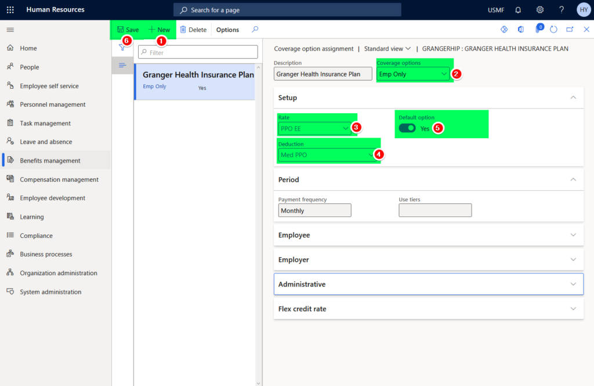The image size is (594, 386).
Task: Collapse the Period section
Action: pos(573,179)
